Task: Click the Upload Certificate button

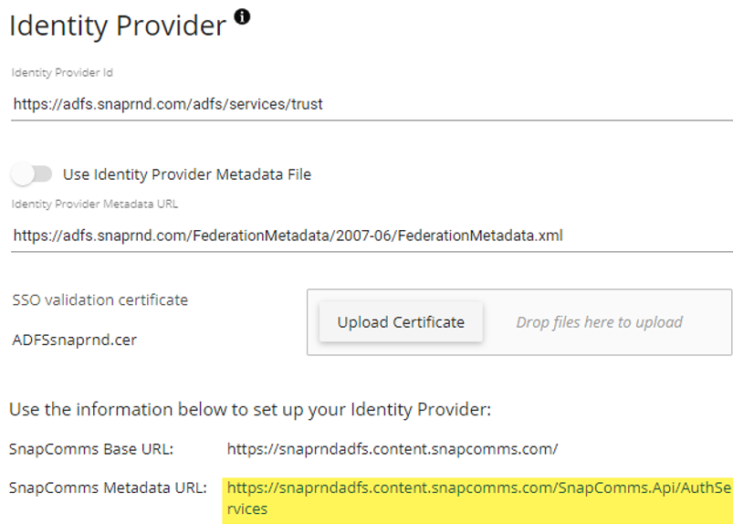Action: [x=401, y=322]
